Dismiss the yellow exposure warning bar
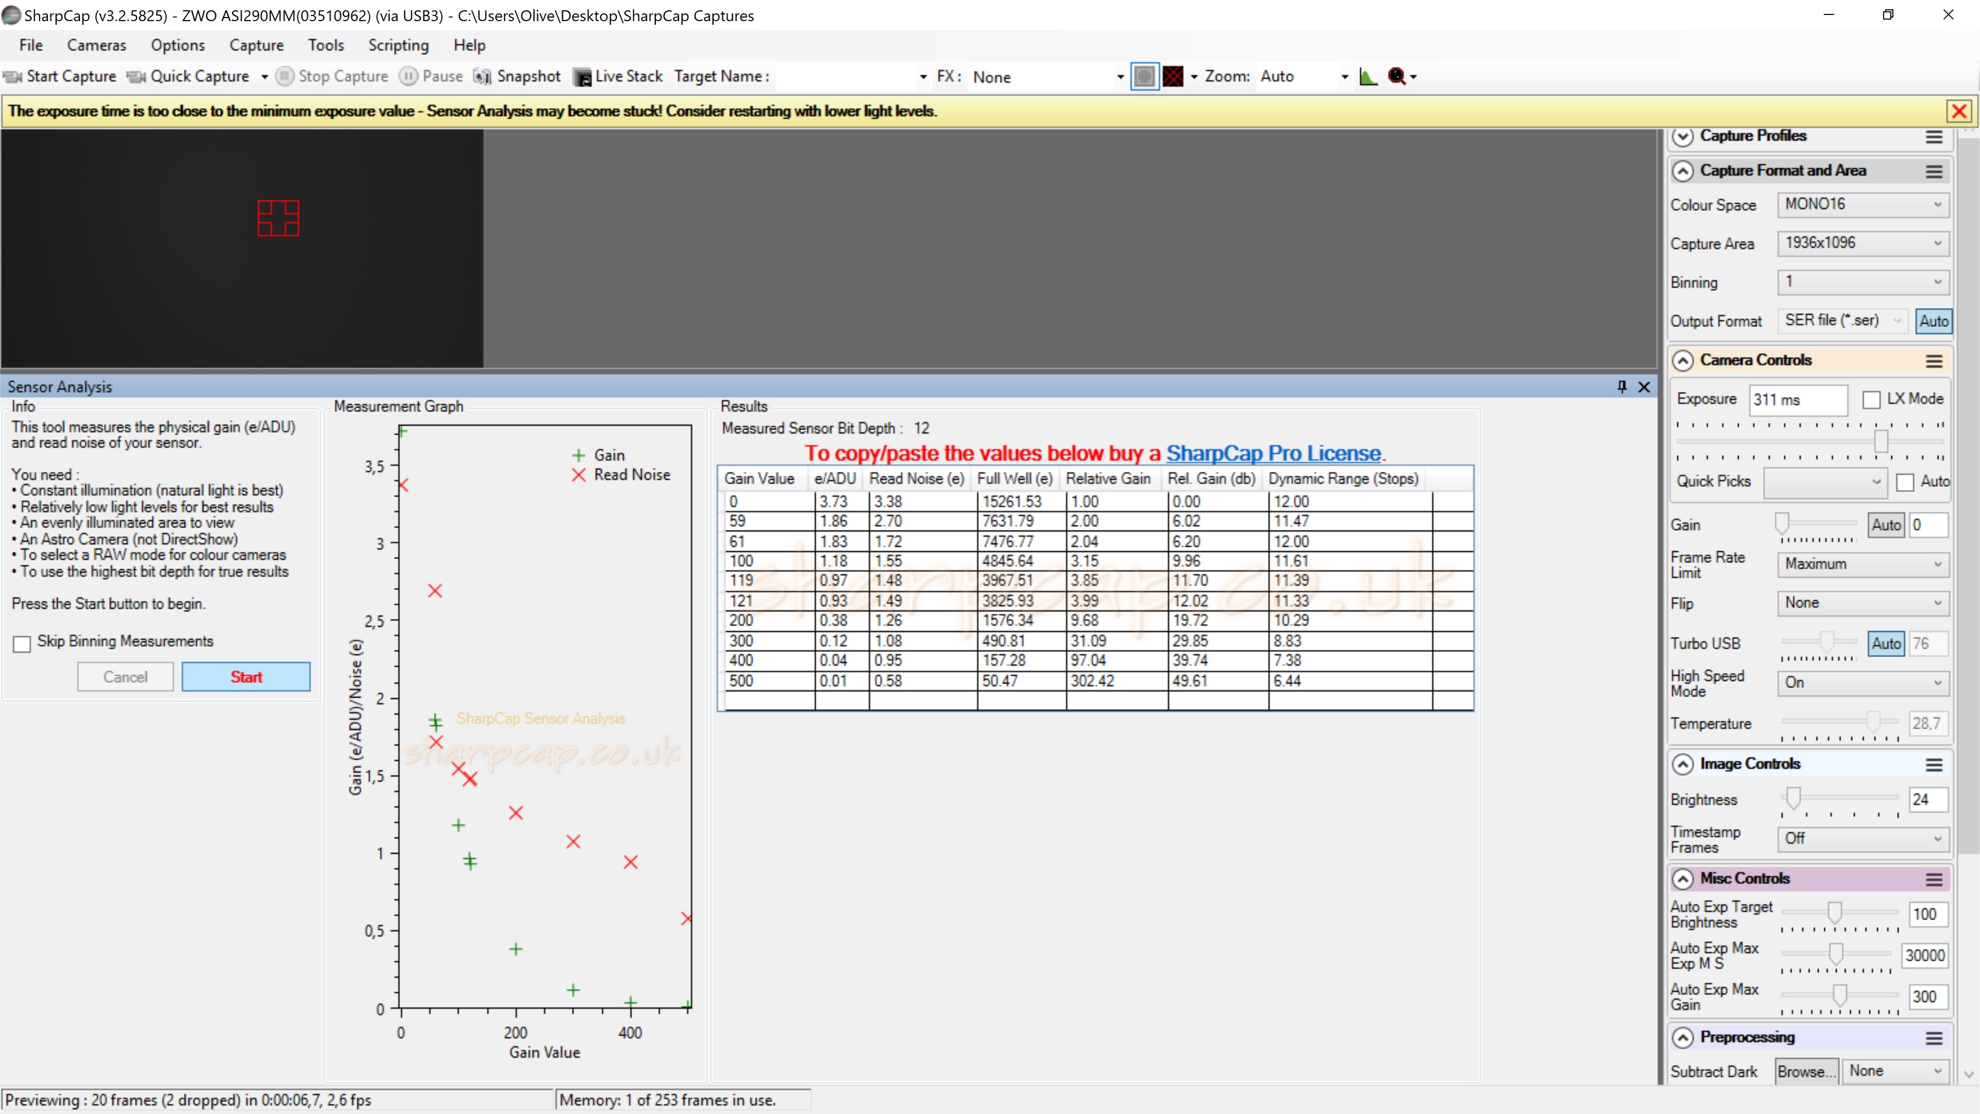 tap(1958, 111)
